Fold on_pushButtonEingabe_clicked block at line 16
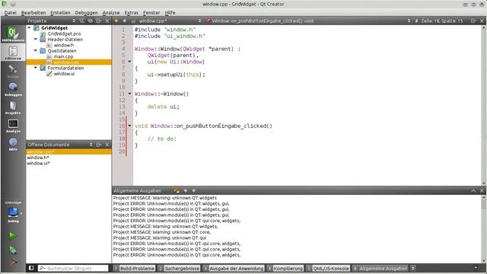Viewport: 487px width, 274px height. coord(129,126)
